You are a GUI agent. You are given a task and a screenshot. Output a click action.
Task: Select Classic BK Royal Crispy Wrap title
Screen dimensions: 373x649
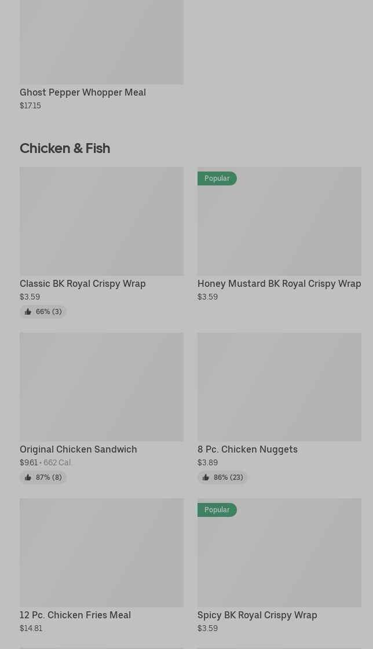tap(83, 283)
